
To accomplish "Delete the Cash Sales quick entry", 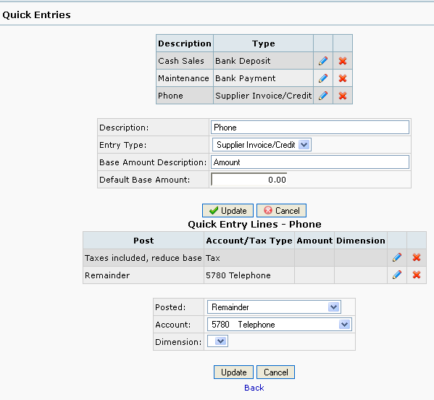I will 343,61.
